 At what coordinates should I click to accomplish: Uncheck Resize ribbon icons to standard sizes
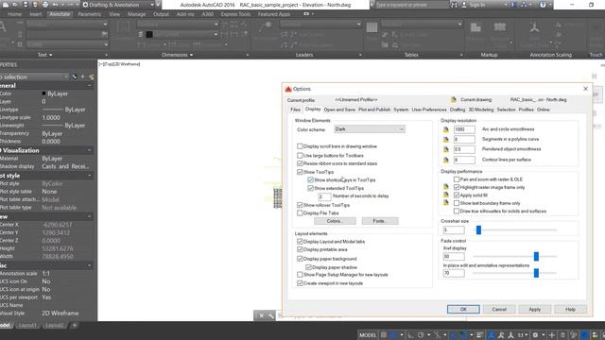point(300,163)
